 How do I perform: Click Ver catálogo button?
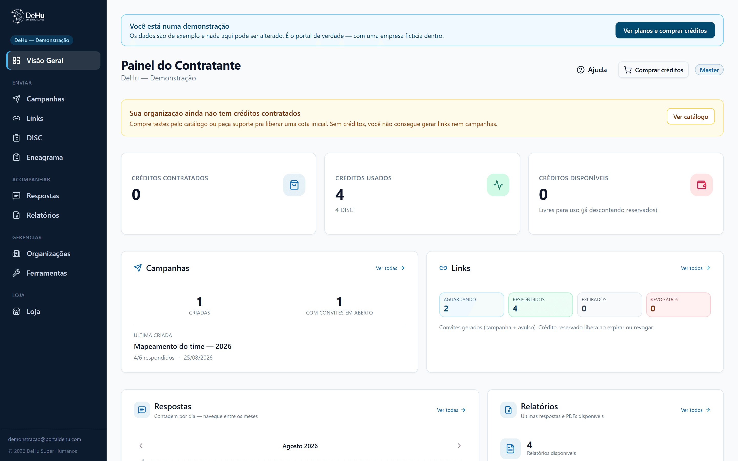(690, 117)
